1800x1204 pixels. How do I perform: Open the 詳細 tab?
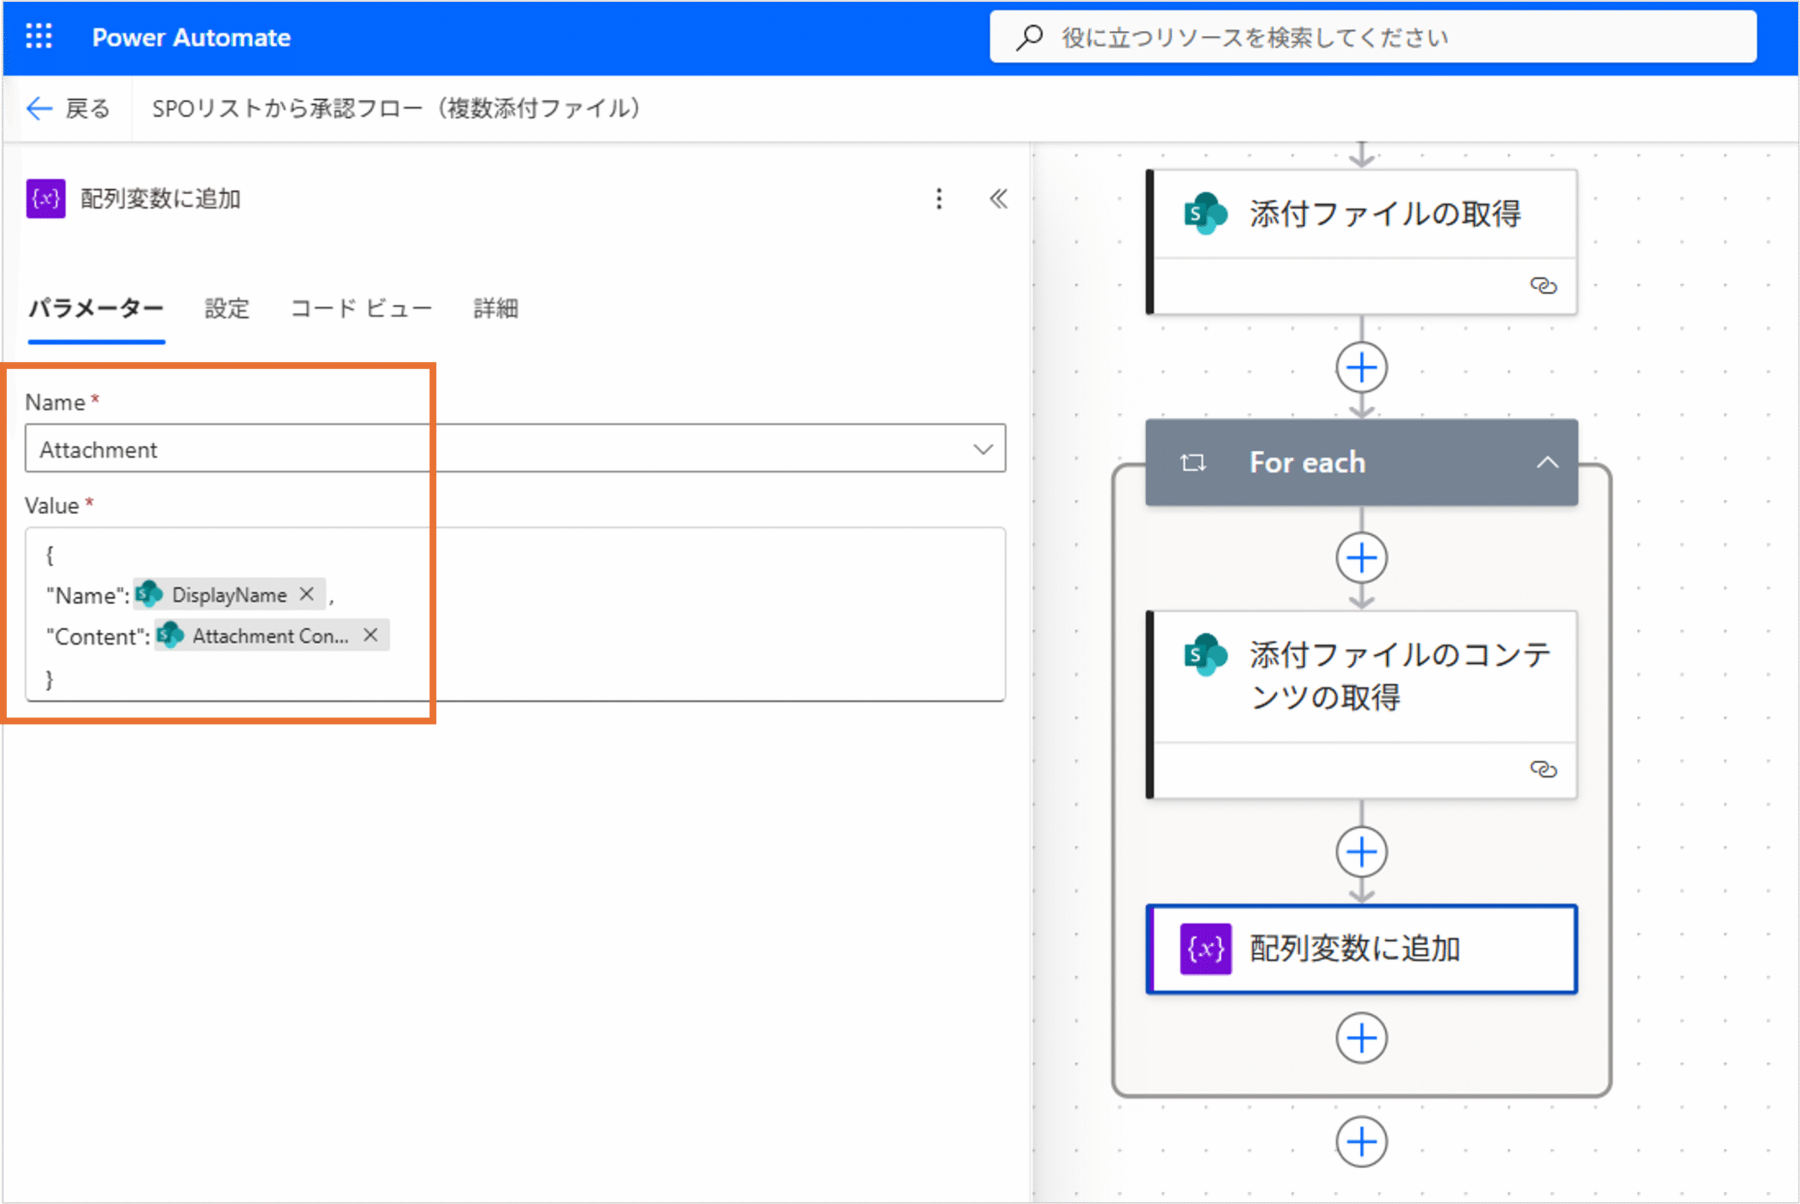[x=495, y=309]
